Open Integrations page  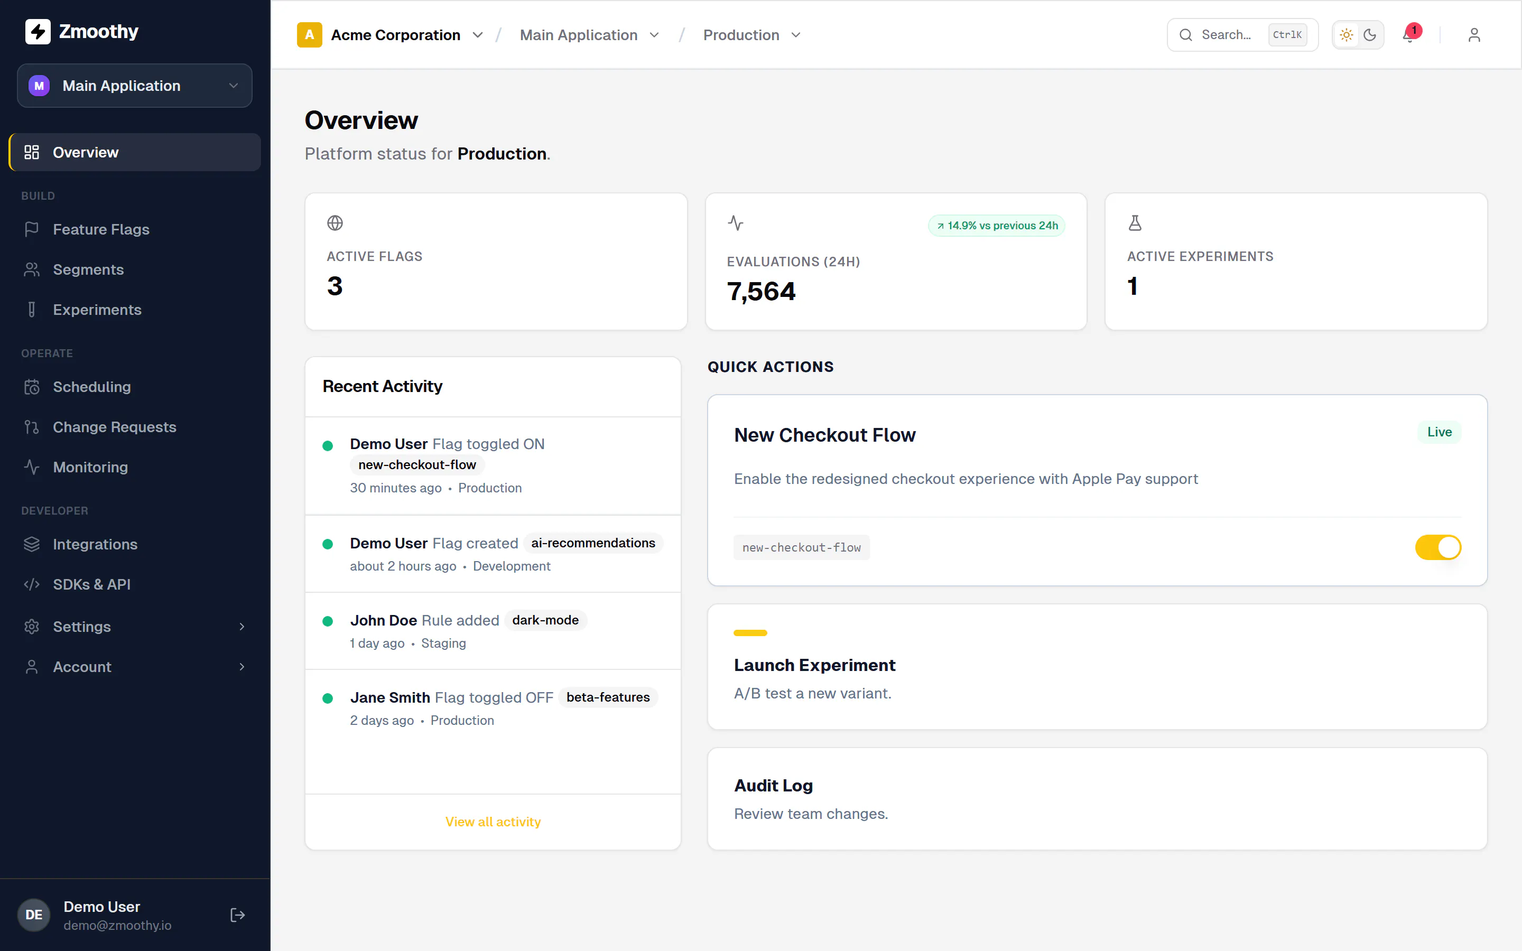tap(135, 544)
